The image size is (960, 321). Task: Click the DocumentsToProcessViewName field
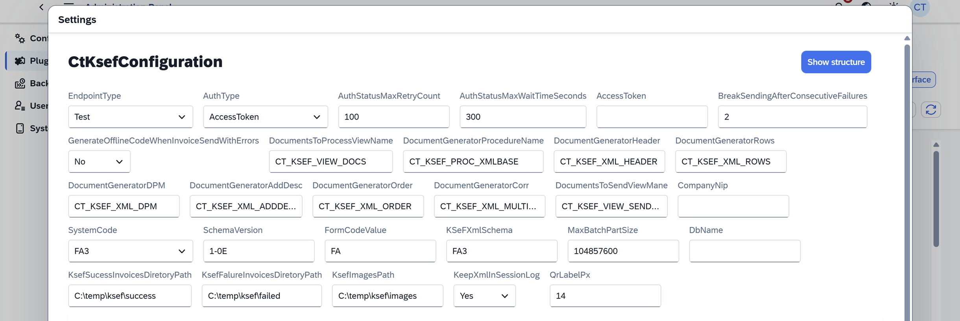[330, 161]
